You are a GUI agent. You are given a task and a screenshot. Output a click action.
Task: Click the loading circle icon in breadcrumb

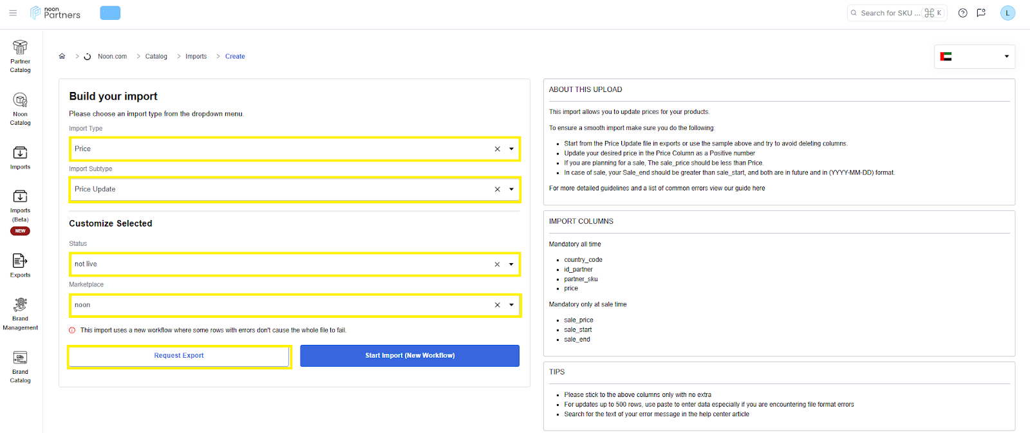tap(88, 57)
